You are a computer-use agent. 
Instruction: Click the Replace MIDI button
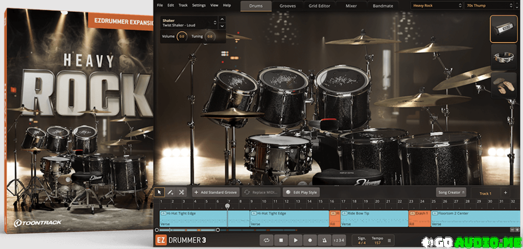[x=261, y=192]
